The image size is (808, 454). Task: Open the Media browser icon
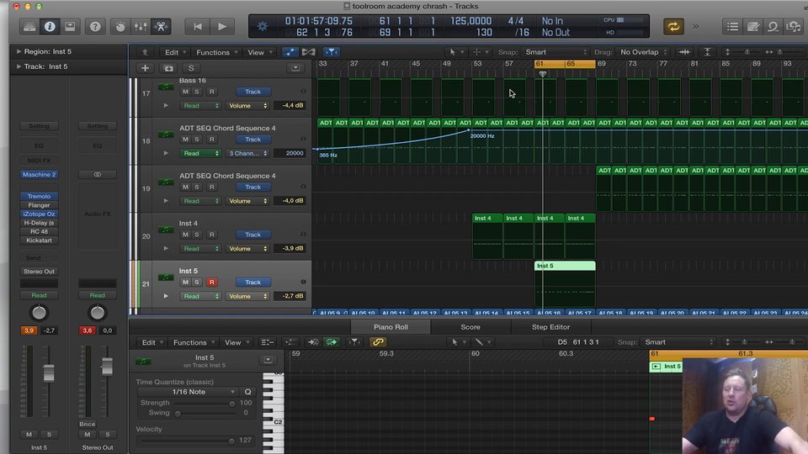pos(794,27)
